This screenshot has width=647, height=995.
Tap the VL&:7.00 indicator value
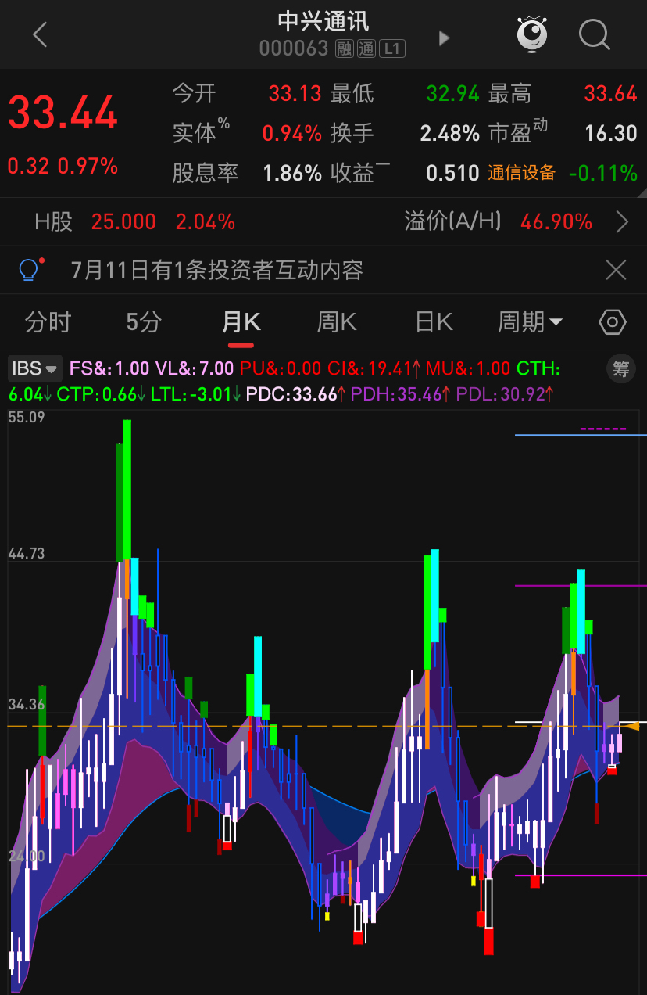(x=194, y=368)
